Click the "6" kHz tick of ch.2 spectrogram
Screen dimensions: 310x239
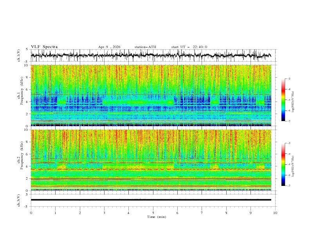click(x=27, y=154)
